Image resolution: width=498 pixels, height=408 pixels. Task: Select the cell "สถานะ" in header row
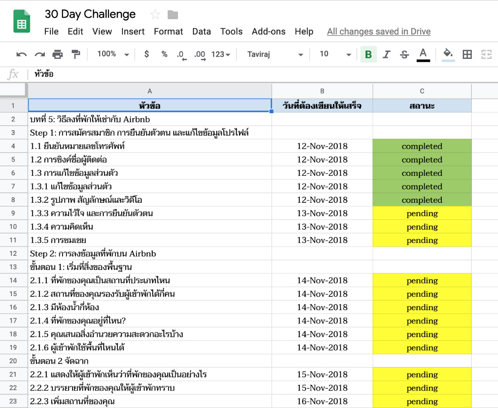point(422,106)
